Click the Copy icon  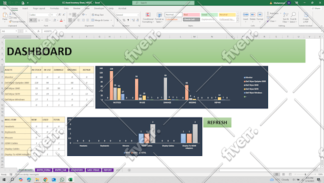(x=10, y=18)
